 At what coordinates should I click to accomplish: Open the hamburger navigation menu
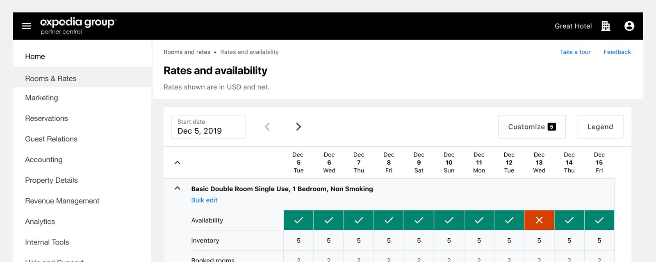coord(27,26)
